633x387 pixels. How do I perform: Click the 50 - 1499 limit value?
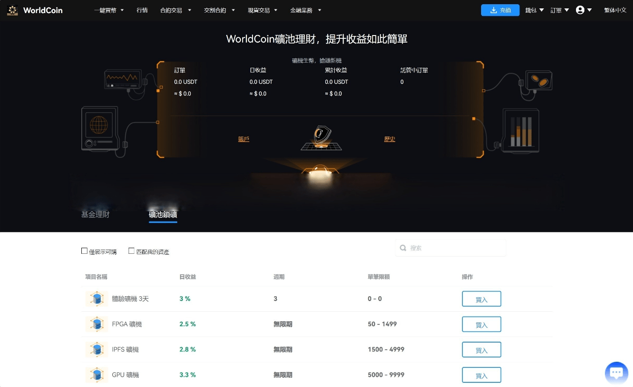coord(382,324)
